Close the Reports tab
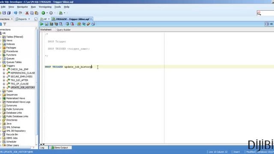The height and width of the screenshot is (154, 274). 29,19
